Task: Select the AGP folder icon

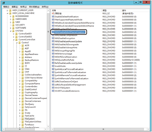Action: 23,48
